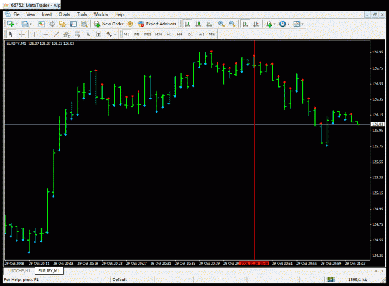
Task: Click the Default profile status bar entry
Action: click(x=120, y=280)
